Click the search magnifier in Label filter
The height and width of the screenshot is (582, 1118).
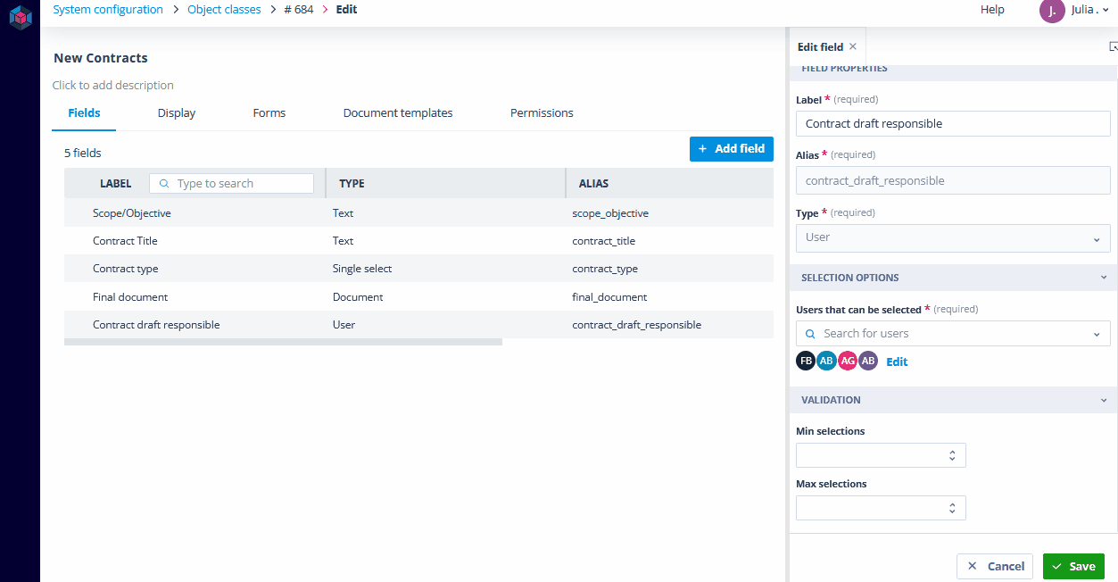[x=164, y=184]
